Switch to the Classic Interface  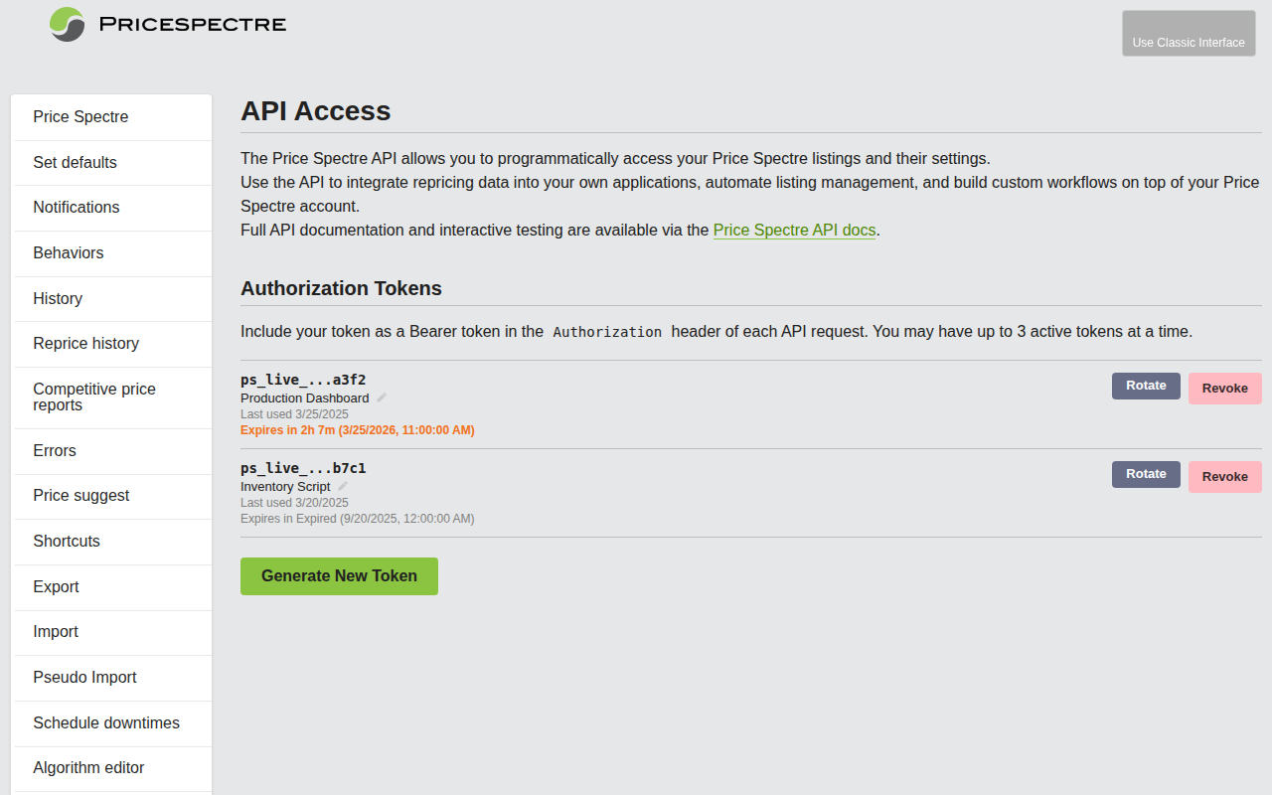1188,33
